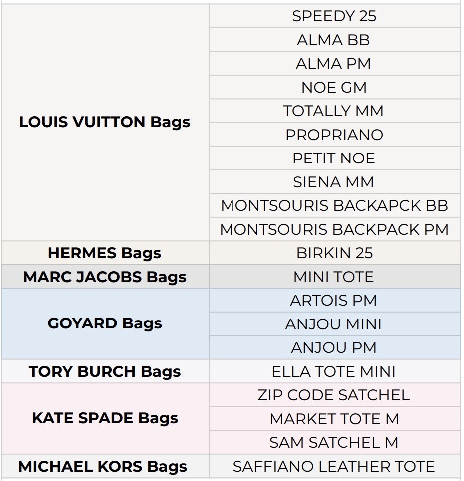Click the ALMA PM row
Screen dimensions: 464x481
[x=334, y=64]
